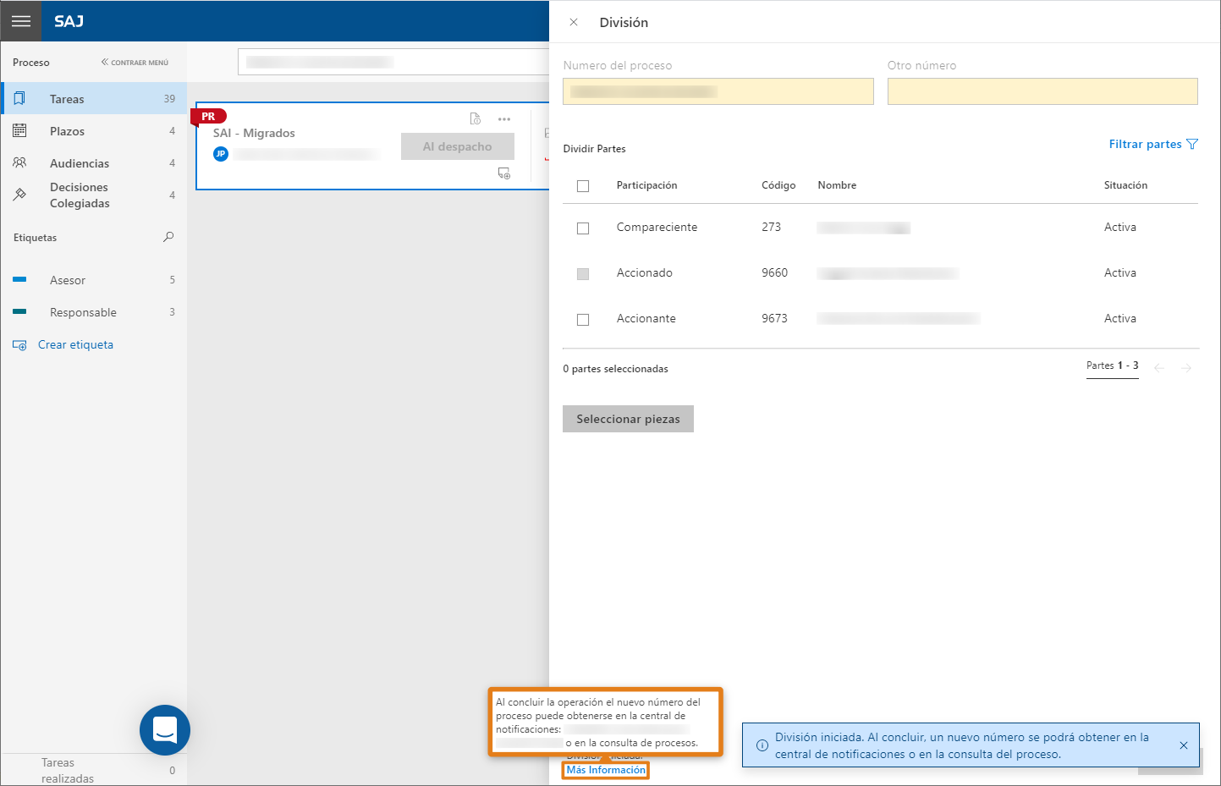This screenshot has height=786, width=1221.
Task: Open the task card three-dots menu
Action: pos(504,119)
